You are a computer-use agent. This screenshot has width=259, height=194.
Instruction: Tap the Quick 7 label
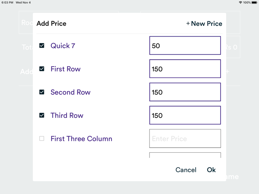click(63, 45)
